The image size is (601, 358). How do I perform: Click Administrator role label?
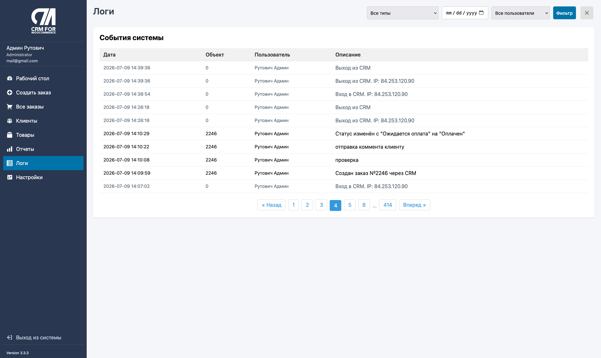click(19, 55)
